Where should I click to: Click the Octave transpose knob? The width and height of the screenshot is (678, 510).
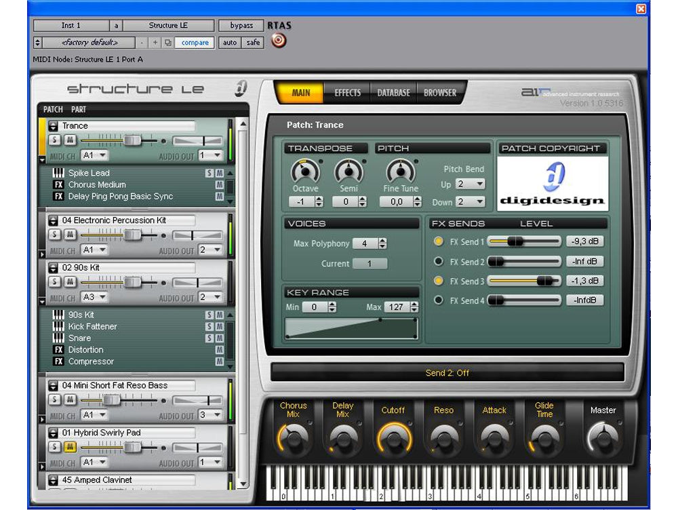[305, 172]
